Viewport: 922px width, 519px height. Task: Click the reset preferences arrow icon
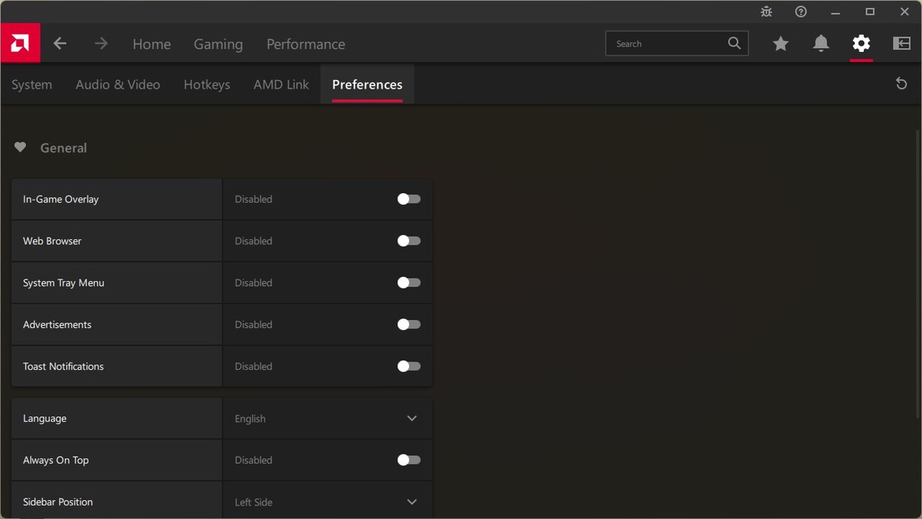click(902, 84)
